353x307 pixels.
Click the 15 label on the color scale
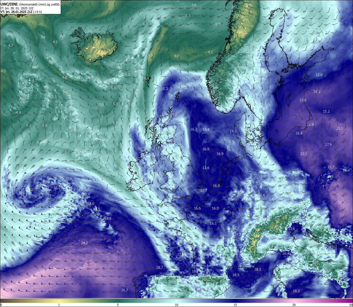pyautogui.click(x=235, y=305)
